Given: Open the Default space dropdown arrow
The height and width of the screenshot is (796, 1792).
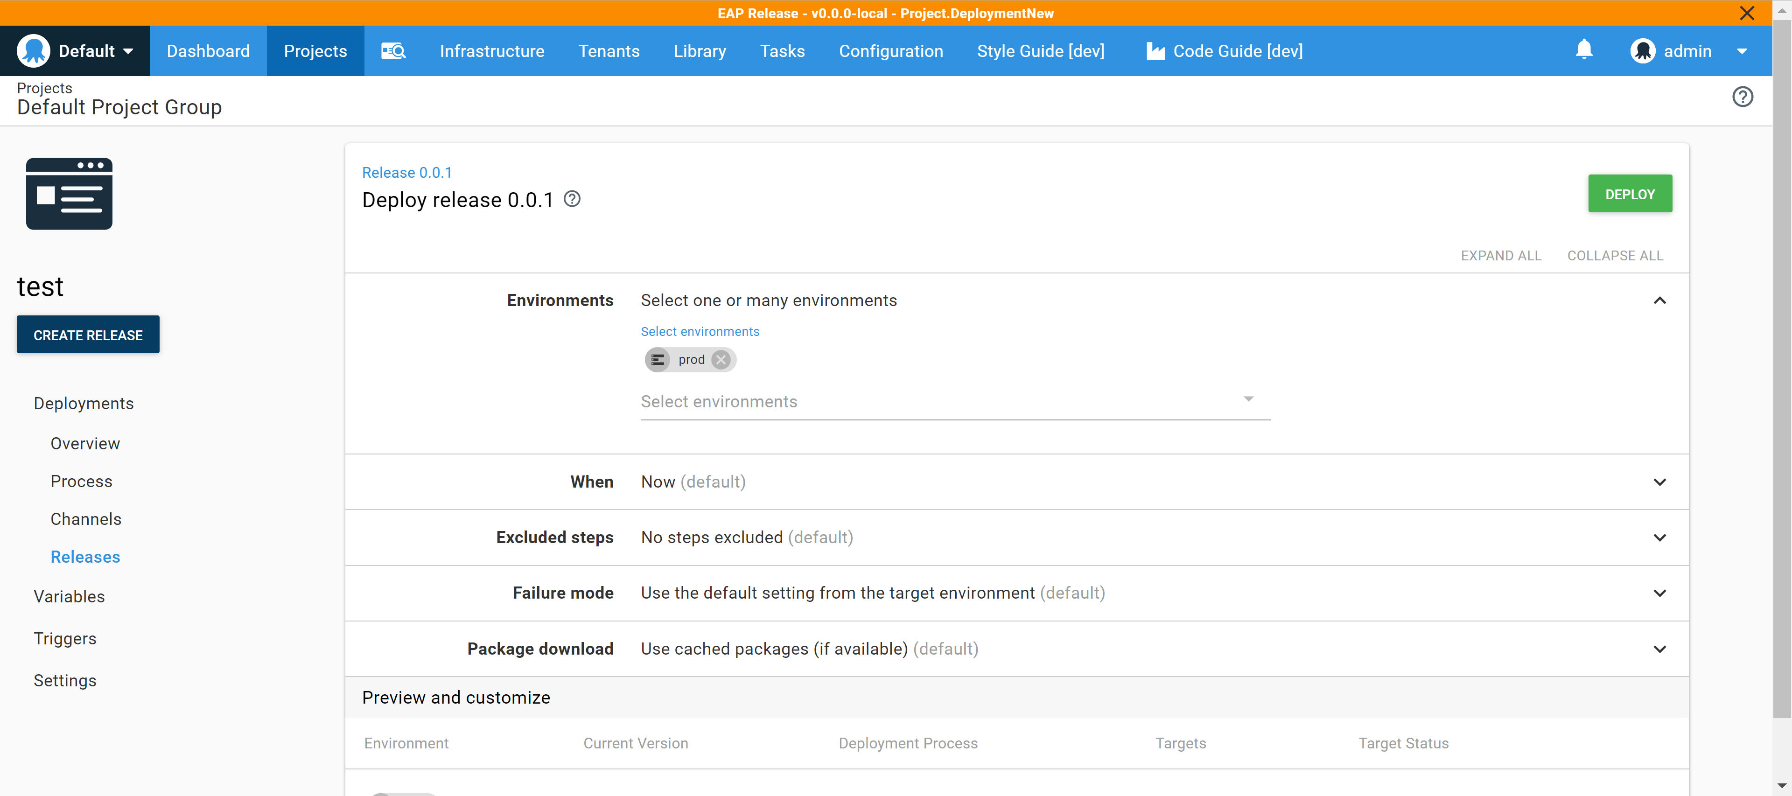Looking at the screenshot, I should 128,51.
